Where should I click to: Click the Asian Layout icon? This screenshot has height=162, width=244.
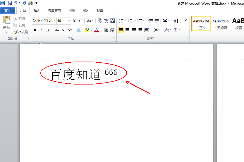tap(165, 21)
